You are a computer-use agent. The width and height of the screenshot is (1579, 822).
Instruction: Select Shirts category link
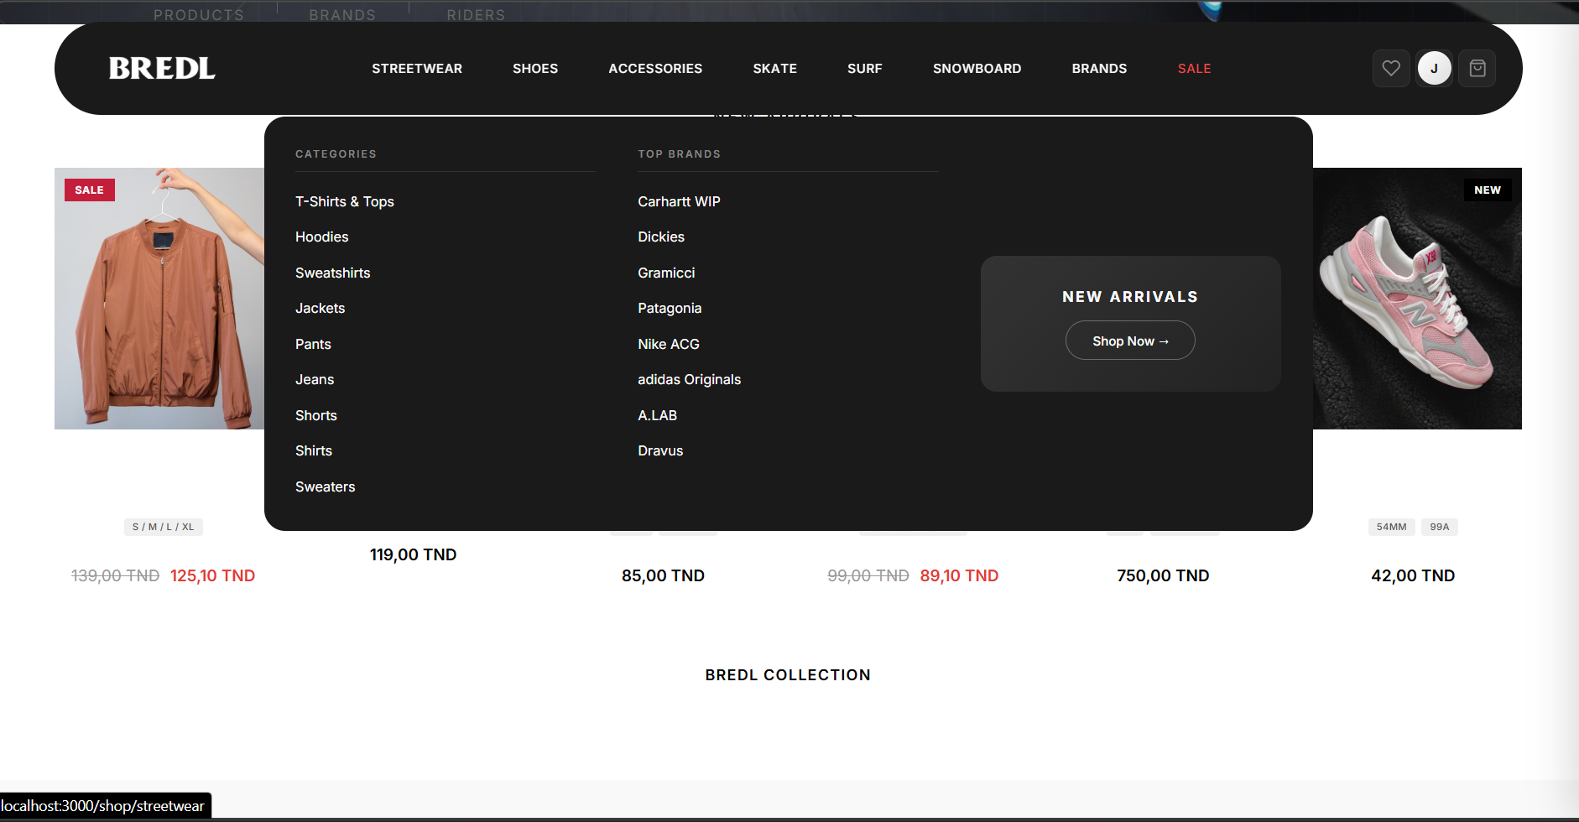pos(314,451)
